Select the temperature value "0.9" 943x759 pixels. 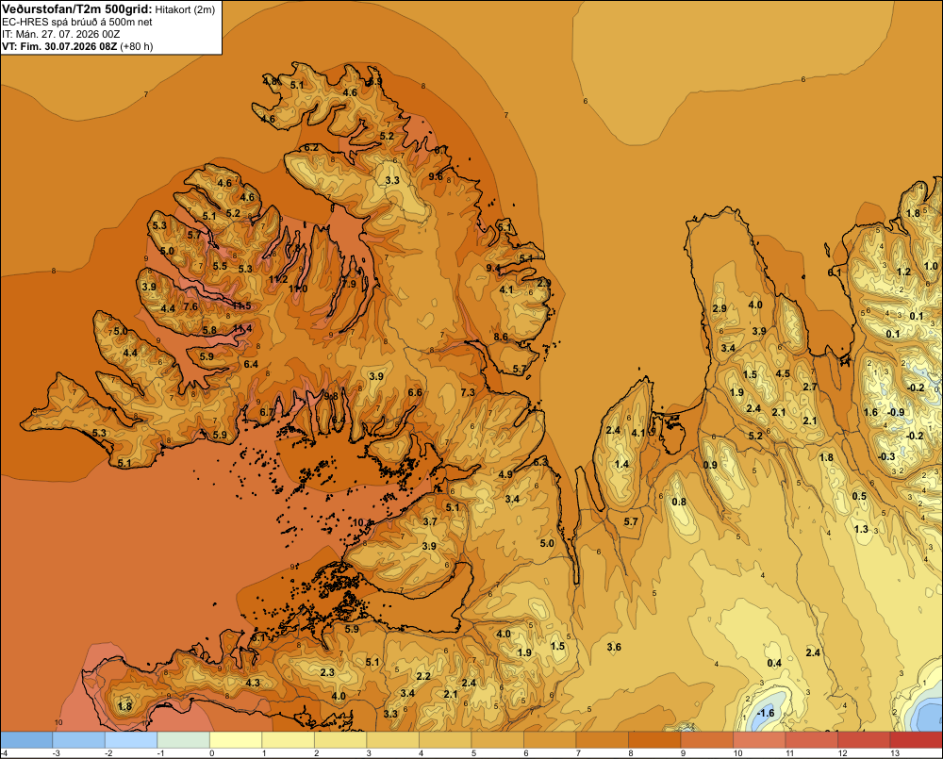[x=710, y=465]
